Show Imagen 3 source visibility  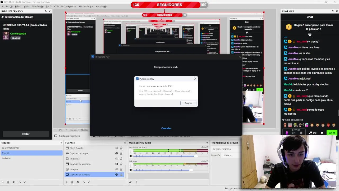117,159
